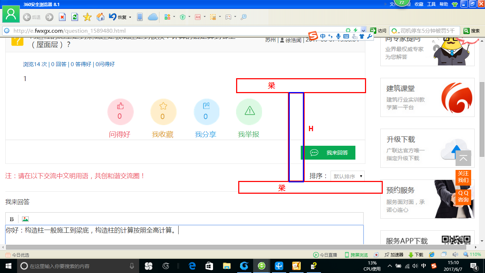
Task: Open Microsoft Edge from the taskbar
Action: pos(192,266)
